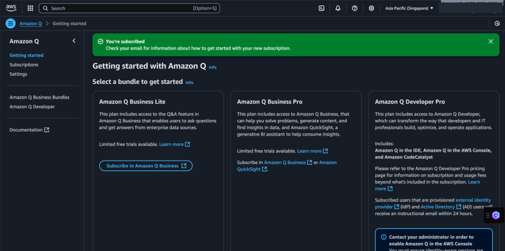Open Subscriptions in the sidebar
Screen dimensions: 505x251
(x=24, y=65)
